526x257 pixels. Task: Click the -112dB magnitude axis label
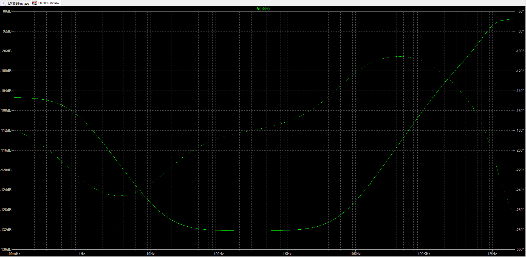(x=6, y=130)
